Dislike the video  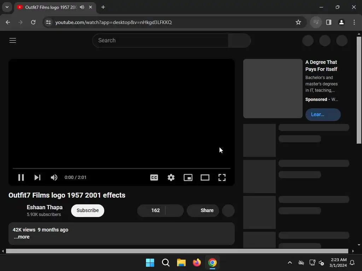tap(175, 210)
